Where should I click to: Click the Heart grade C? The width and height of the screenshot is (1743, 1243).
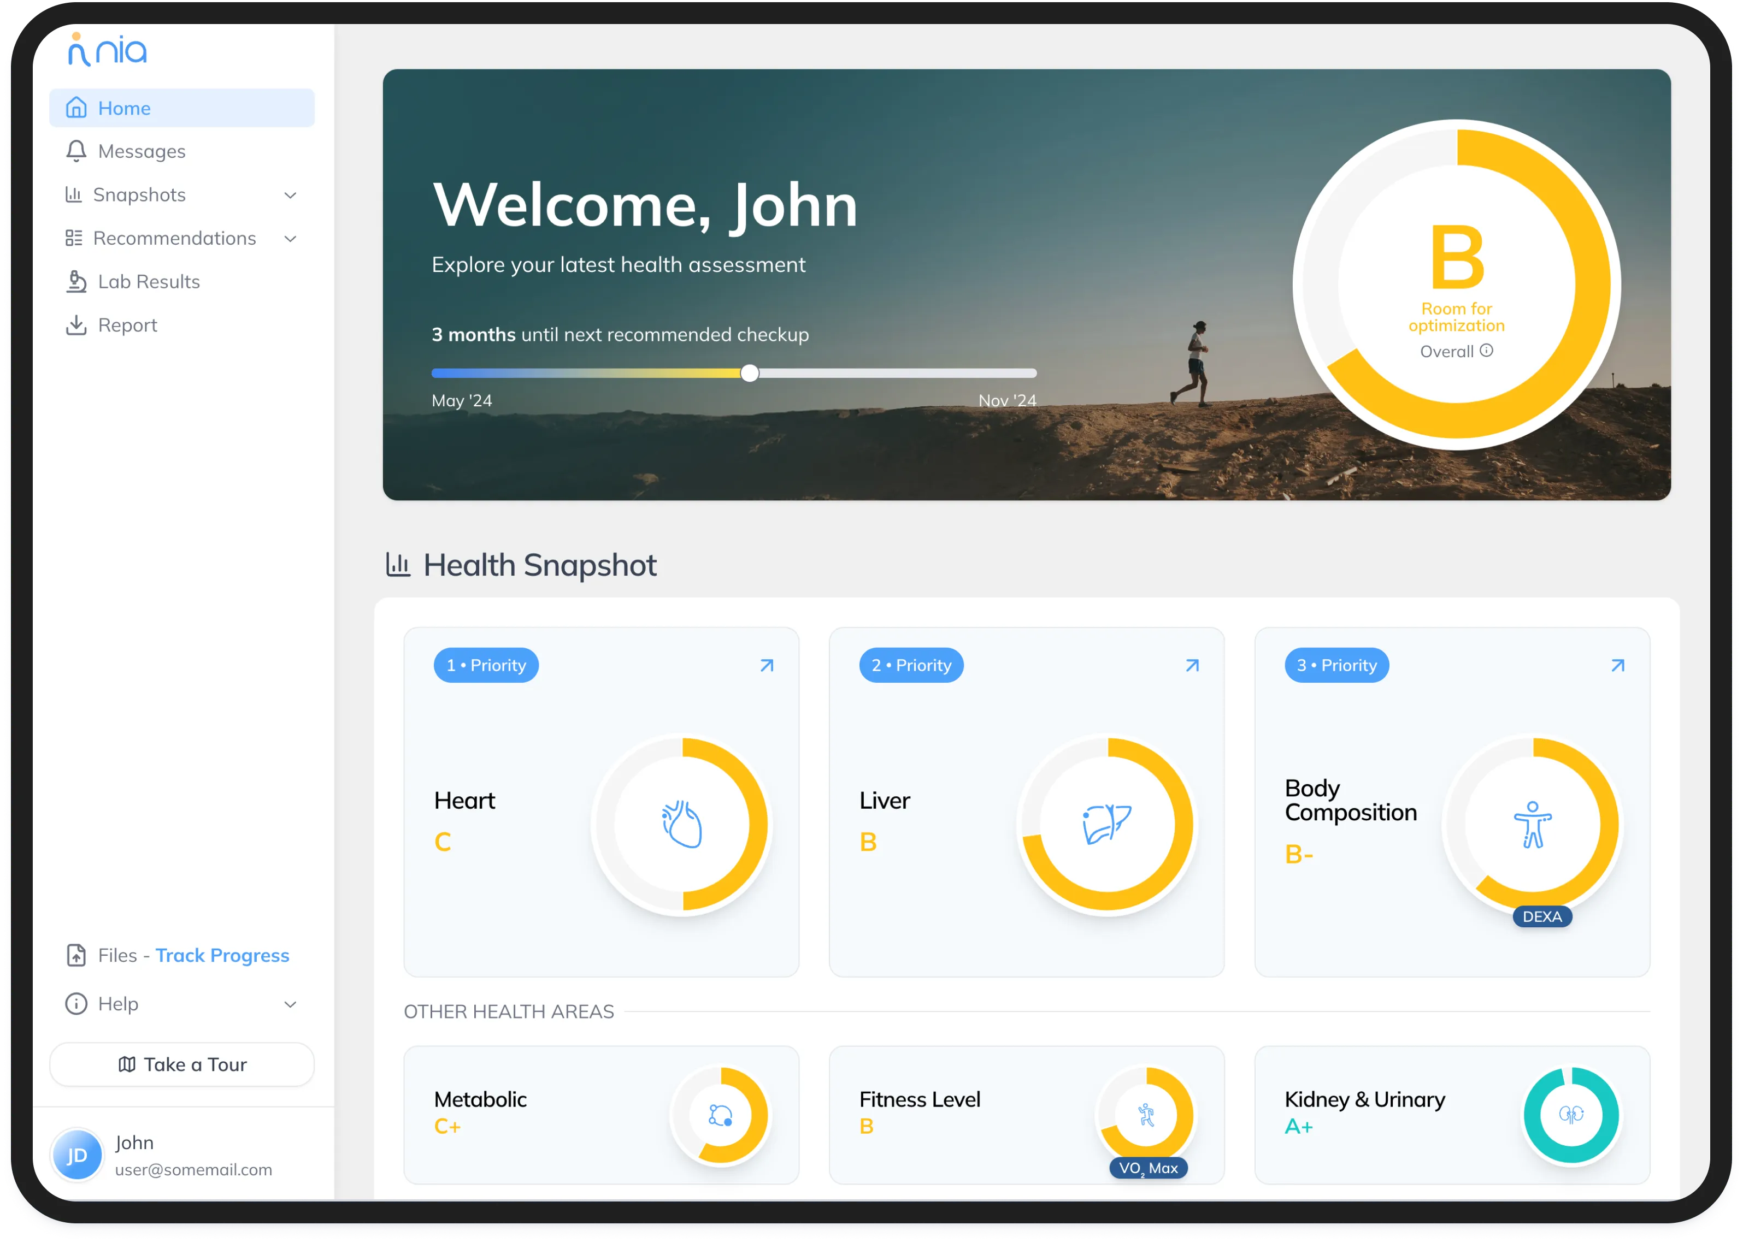point(443,842)
